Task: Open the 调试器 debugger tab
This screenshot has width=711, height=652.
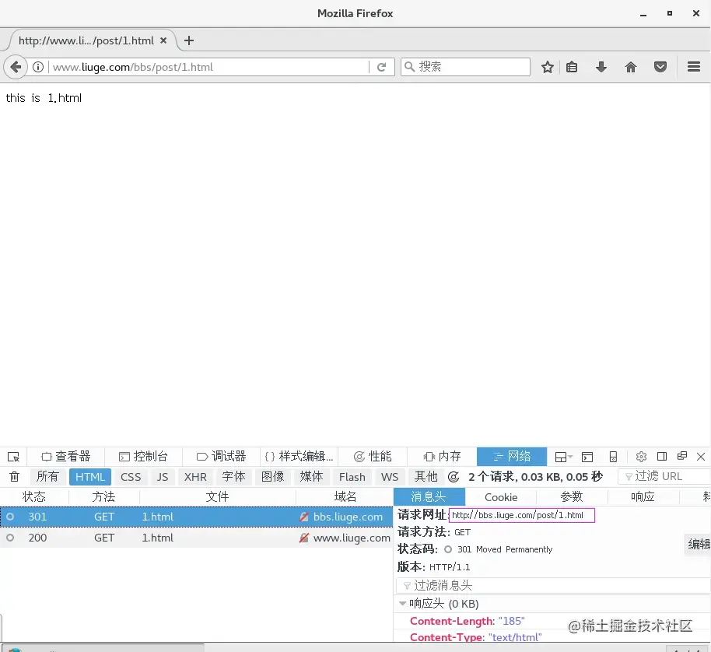Action: click(221, 457)
